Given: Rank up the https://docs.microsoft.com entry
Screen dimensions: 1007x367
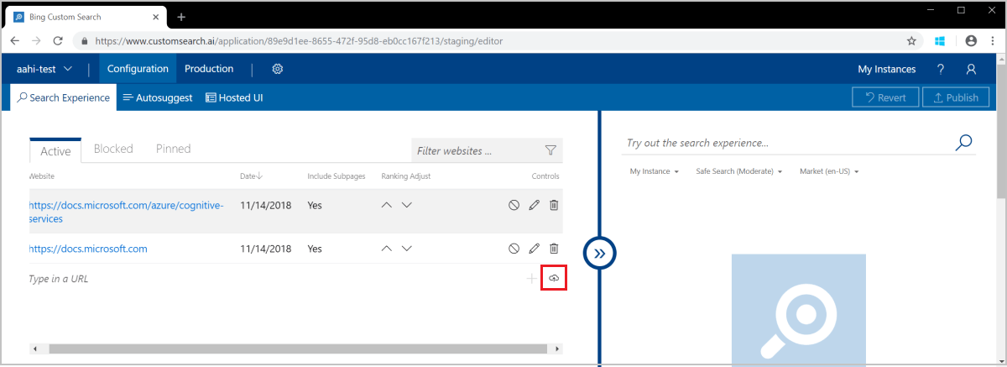Looking at the screenshot, I should pyautogui.click(x=387, y=249).
